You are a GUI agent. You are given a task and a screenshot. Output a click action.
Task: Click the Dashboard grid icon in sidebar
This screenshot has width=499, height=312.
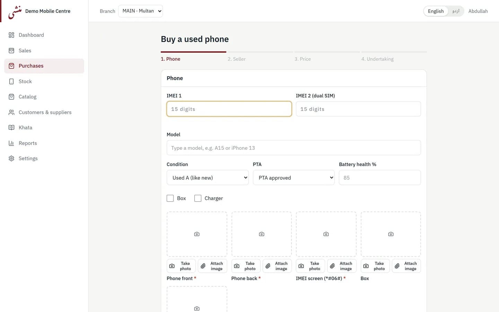11,35
